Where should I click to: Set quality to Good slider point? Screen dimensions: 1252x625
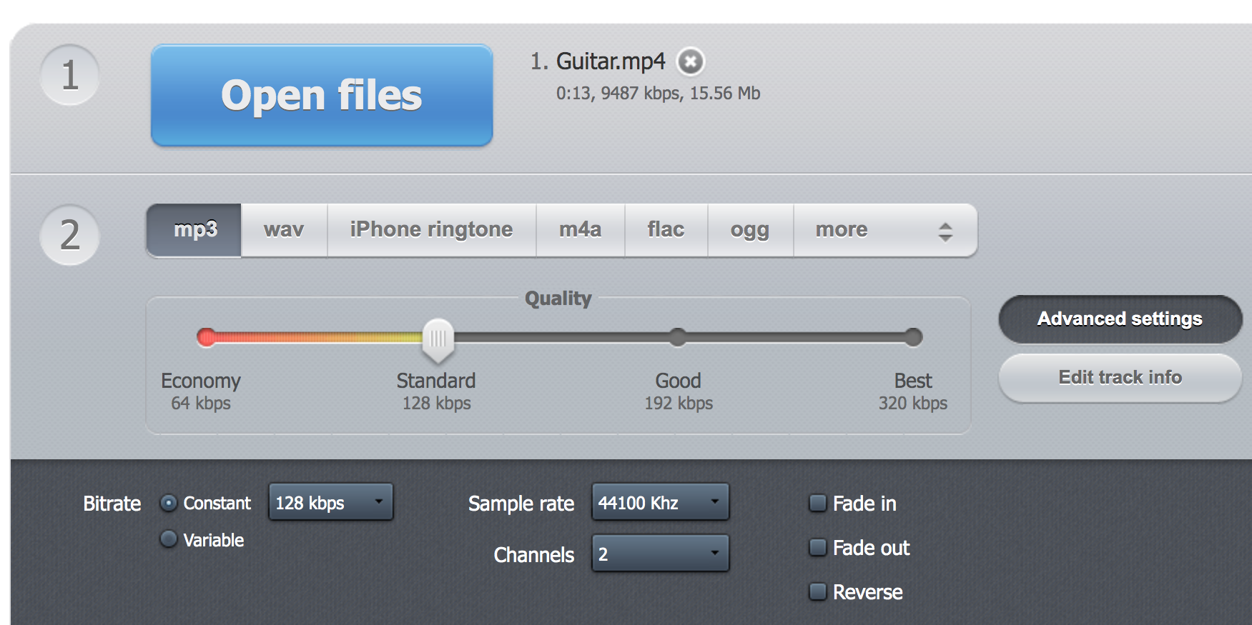coord(678,337)
